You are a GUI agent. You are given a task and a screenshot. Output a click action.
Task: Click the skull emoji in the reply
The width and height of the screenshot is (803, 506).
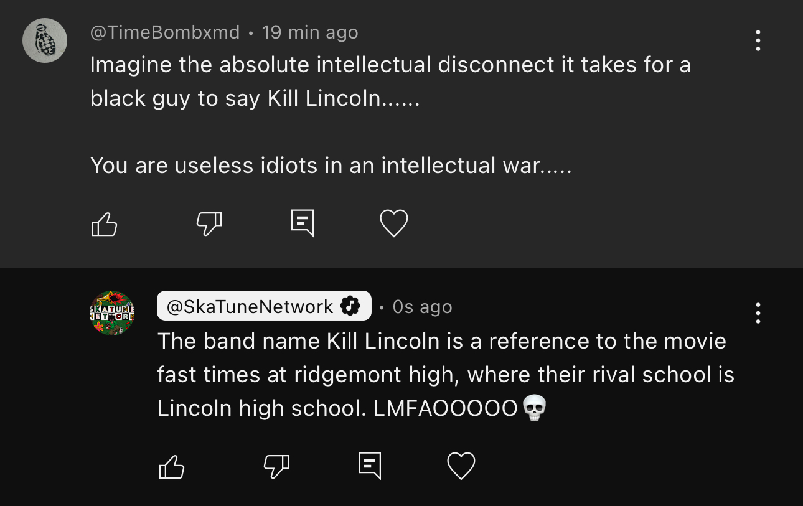coord(534,408)
